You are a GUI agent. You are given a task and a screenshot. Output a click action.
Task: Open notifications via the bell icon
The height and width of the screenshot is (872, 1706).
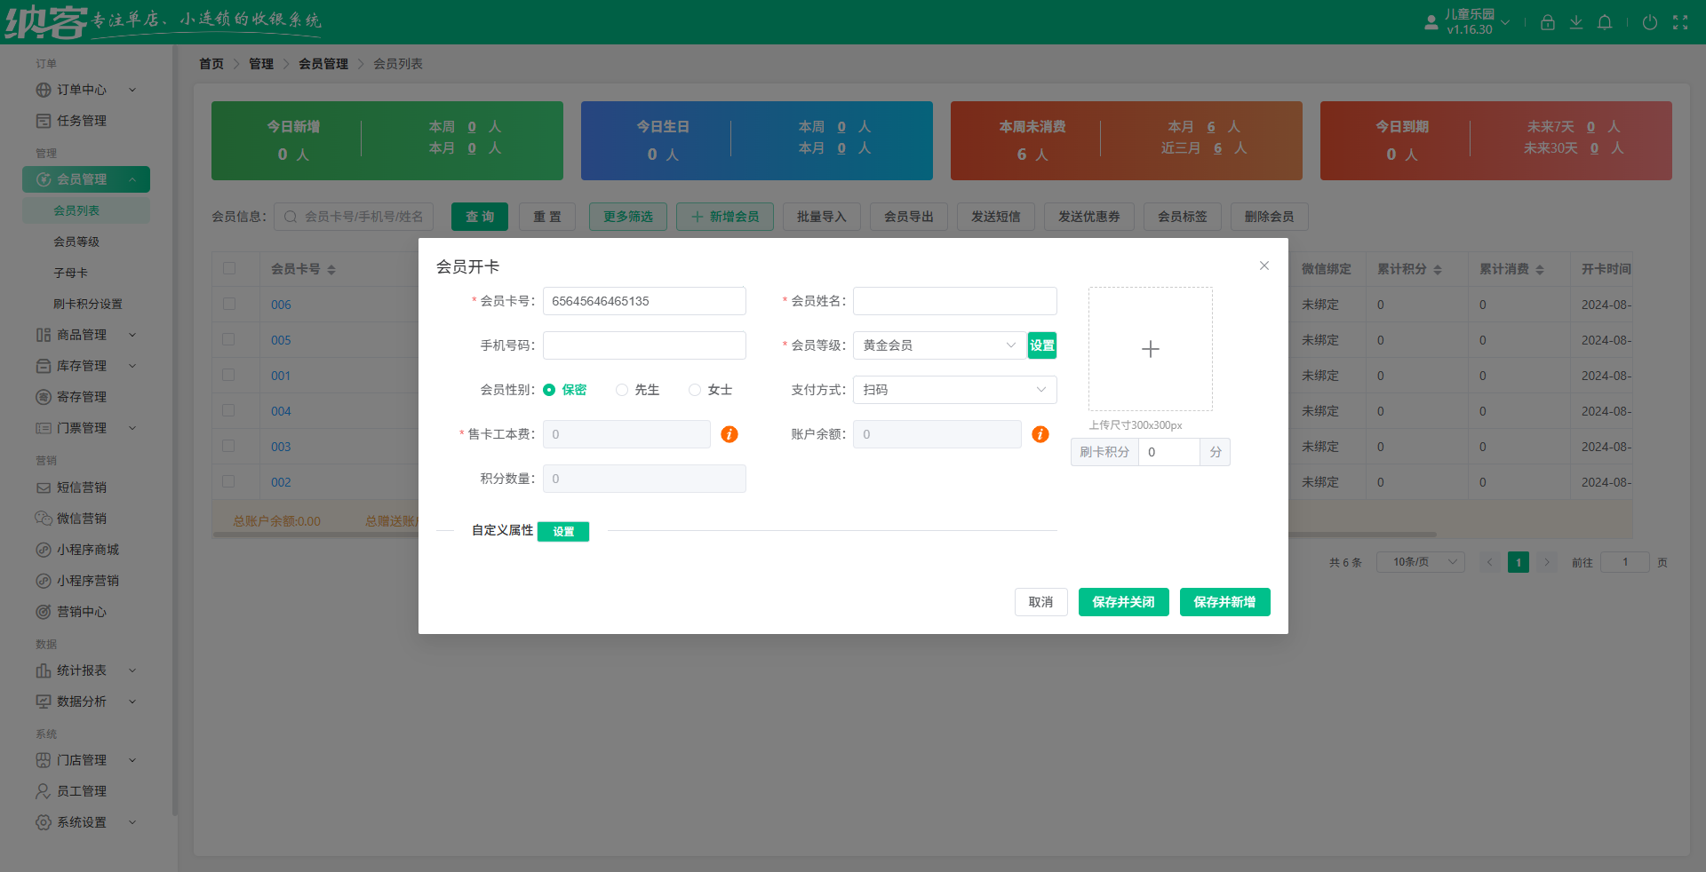(1605, 22)
